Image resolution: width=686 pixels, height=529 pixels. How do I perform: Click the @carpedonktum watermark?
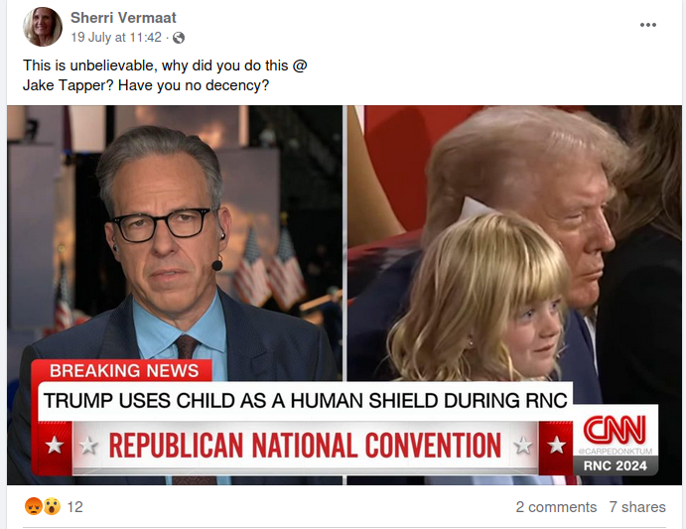[x=612, y=452]
